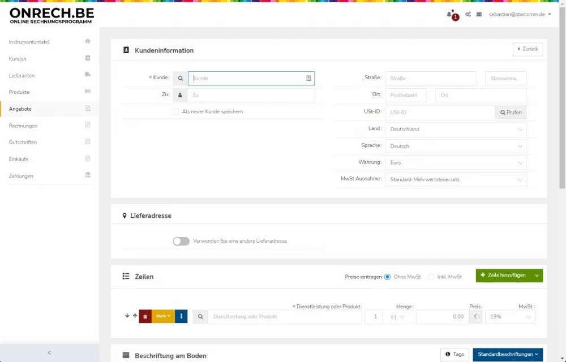Open Rechnungen in the sidebar menu
Image resolution: width=566 pixels, height=362 pixels.
click(x=23, y=126)
